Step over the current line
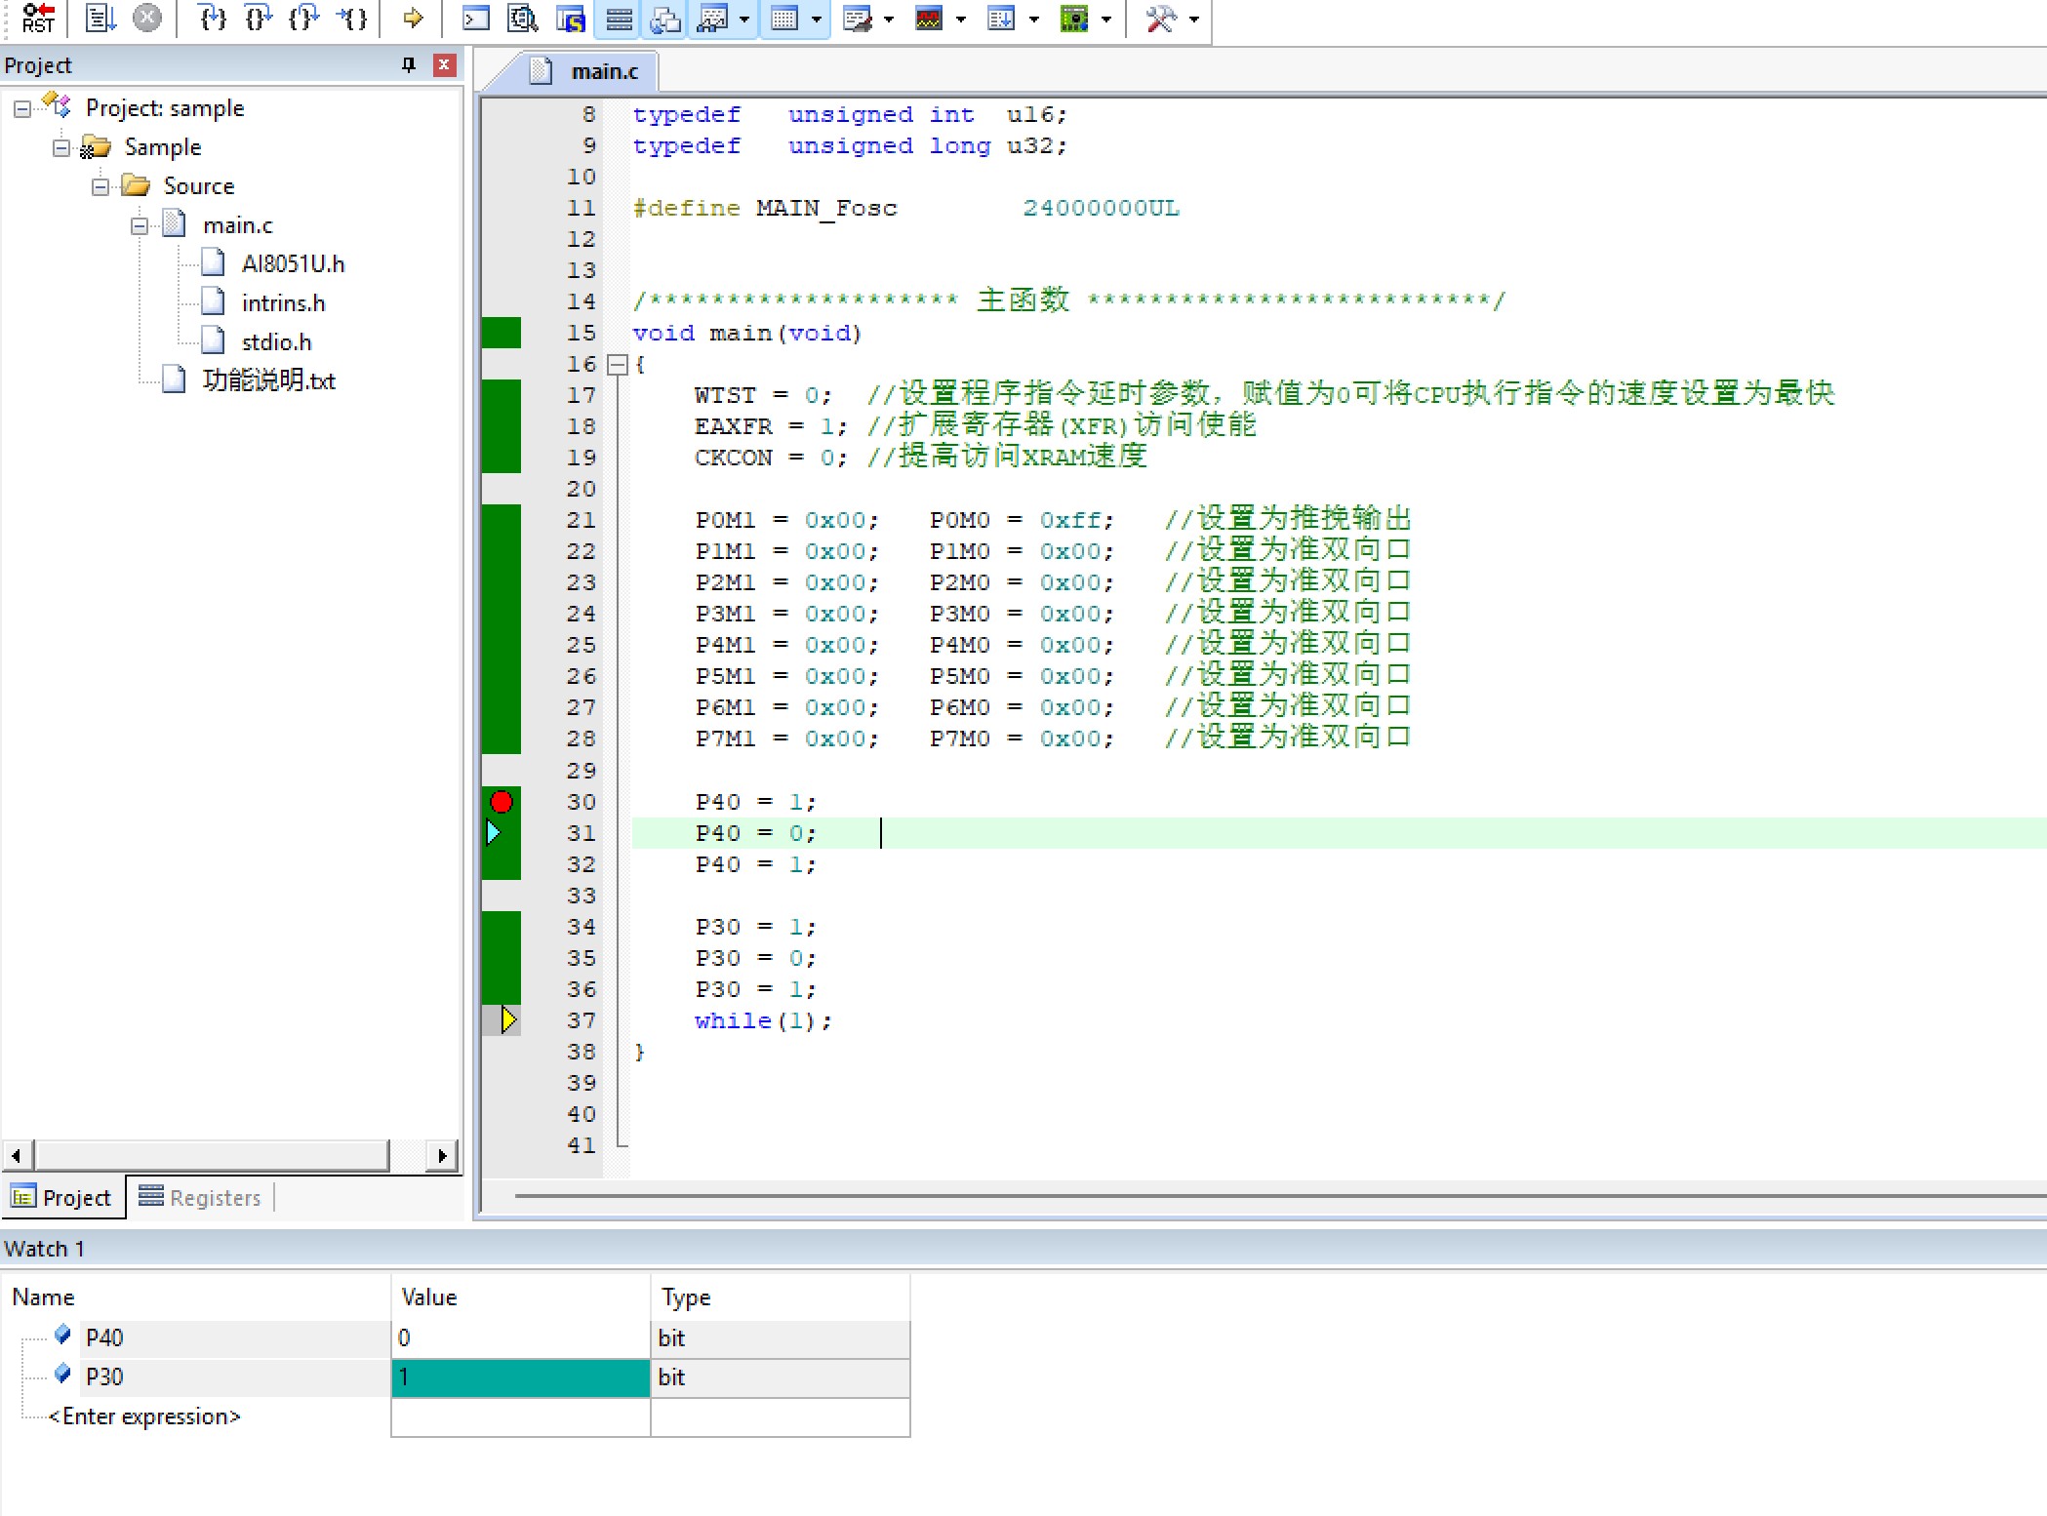The height and width of the screenshot is (1516, 2047). 258,19
